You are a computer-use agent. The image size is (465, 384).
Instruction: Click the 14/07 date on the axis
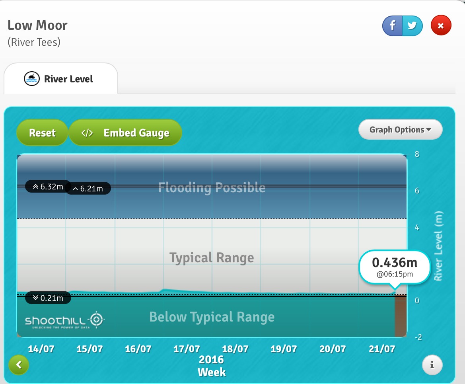[x=41, y=349]
